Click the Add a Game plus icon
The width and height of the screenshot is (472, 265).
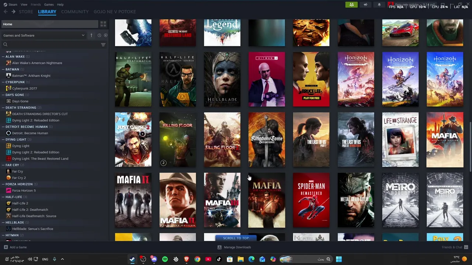6,247
